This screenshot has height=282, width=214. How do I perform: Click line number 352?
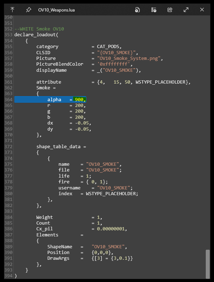coord(9,29)
